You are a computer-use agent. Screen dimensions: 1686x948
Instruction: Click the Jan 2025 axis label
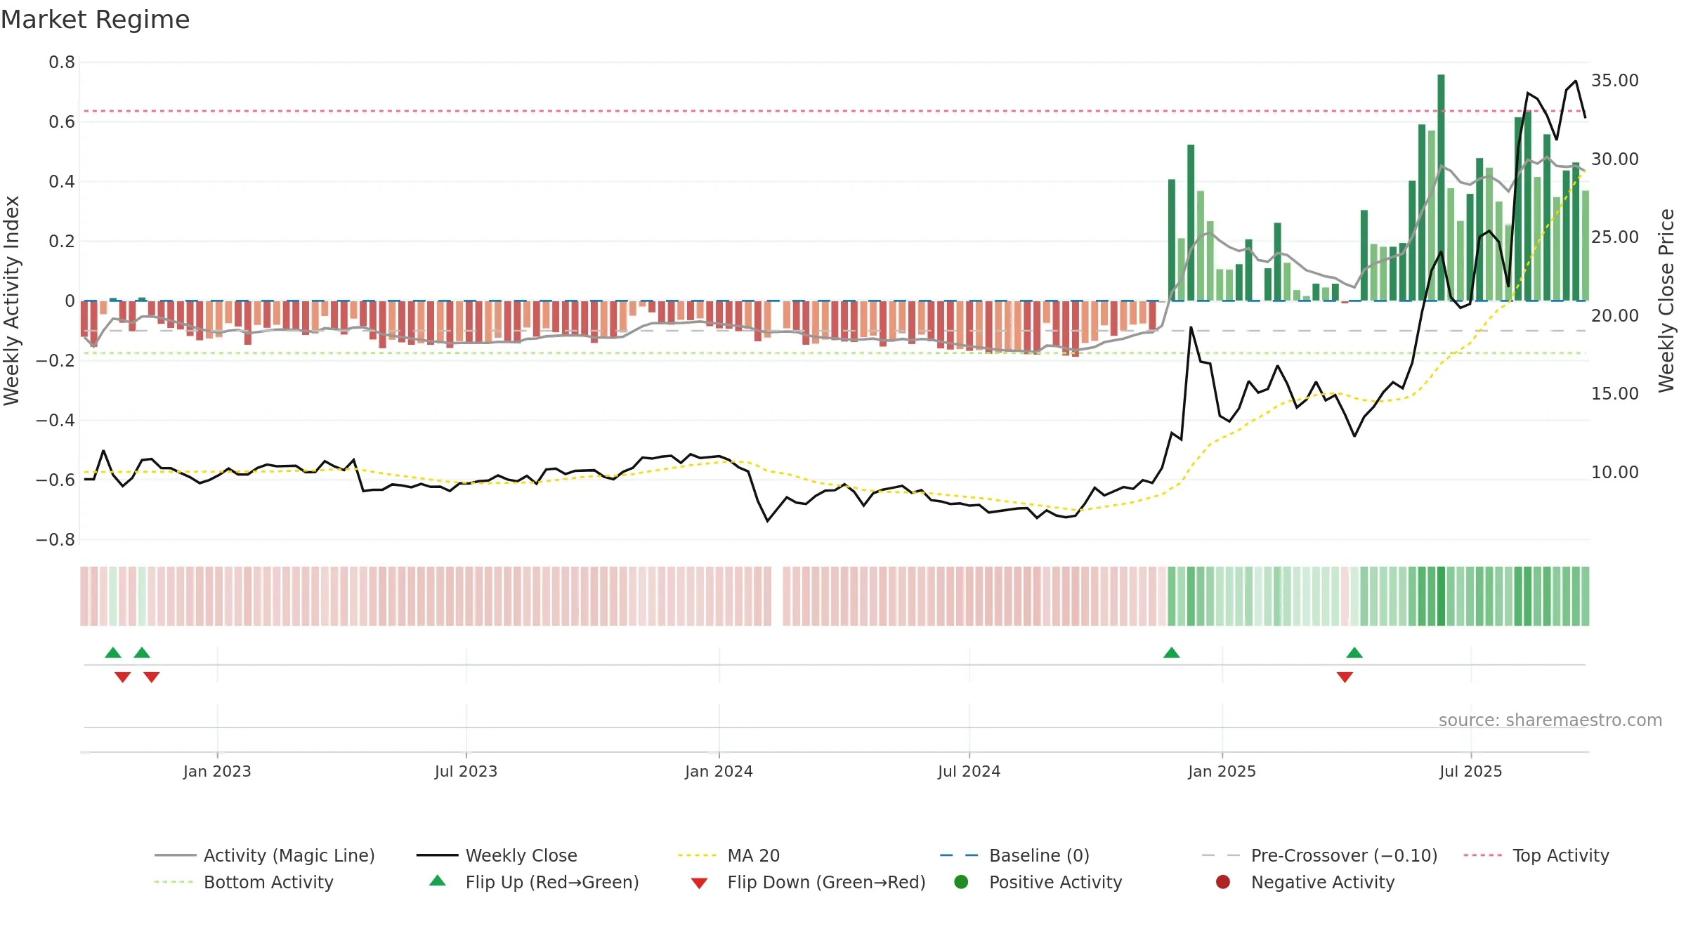[1222, 771]
